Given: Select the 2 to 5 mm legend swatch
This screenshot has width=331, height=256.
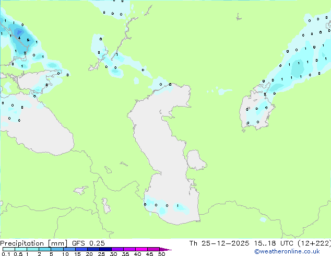Looking at the screenshot, I should pyautogui.click(x=45, y=249).
